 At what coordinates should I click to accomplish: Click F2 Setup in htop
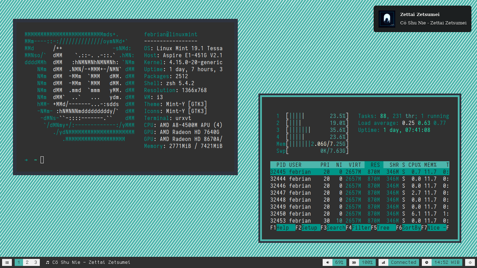[308, 228]
